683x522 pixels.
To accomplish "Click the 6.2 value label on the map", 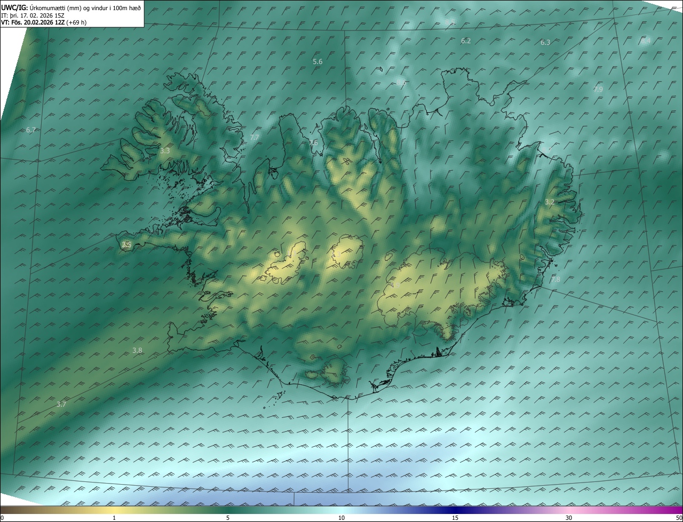I will tap(466, 41).
